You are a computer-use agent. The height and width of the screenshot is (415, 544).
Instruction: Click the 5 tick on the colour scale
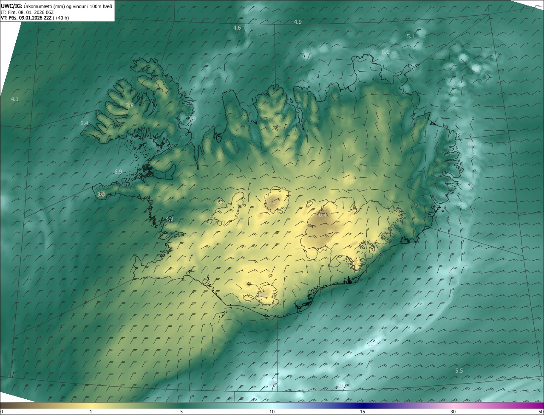click(181, 412)
